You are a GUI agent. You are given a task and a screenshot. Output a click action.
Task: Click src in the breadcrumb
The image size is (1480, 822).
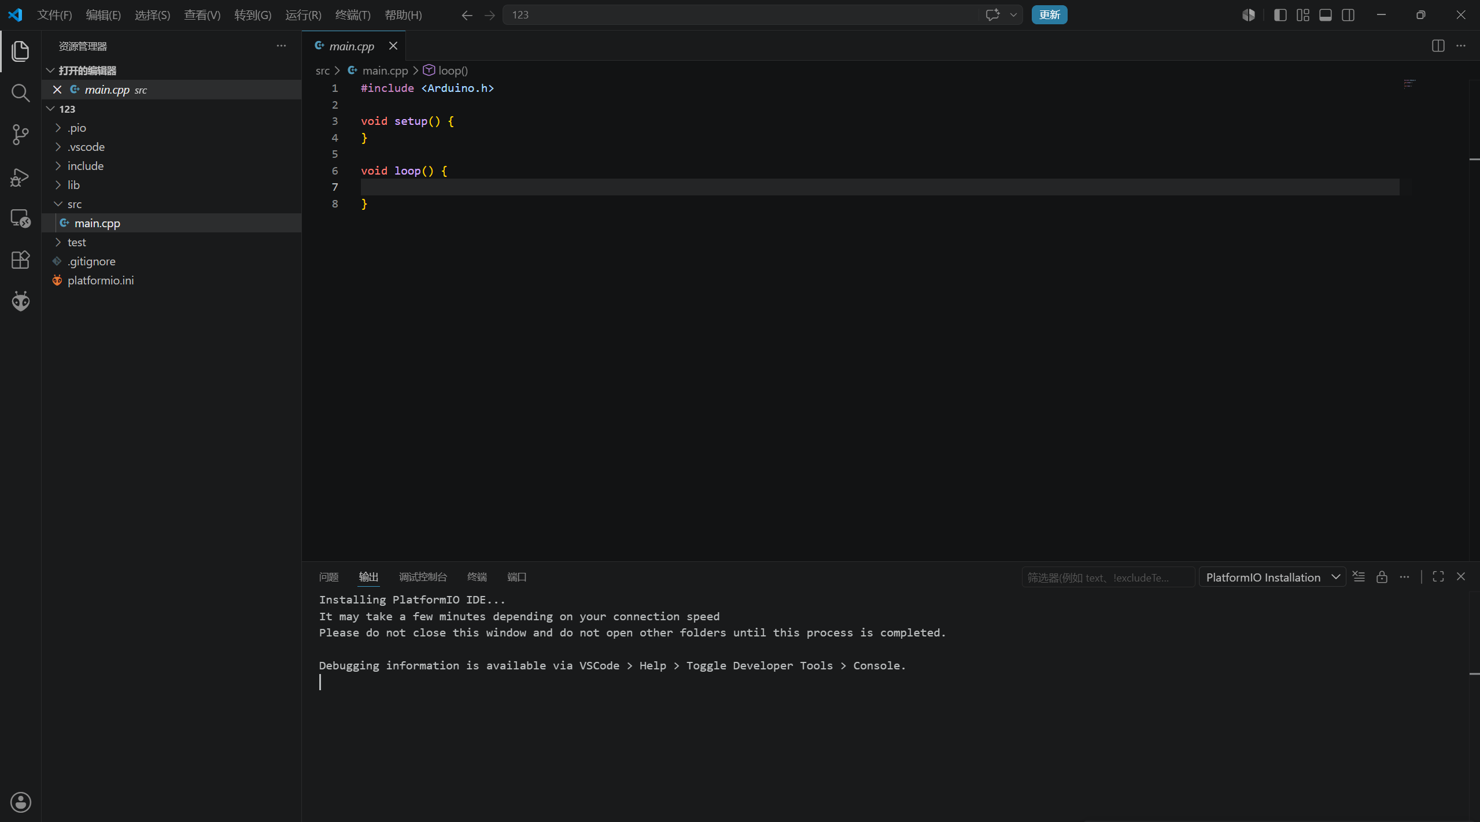(x=323, y=71)
